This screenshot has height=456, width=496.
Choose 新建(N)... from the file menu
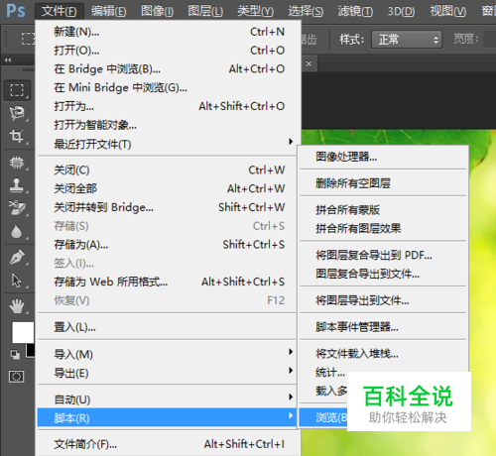point(169,32)
